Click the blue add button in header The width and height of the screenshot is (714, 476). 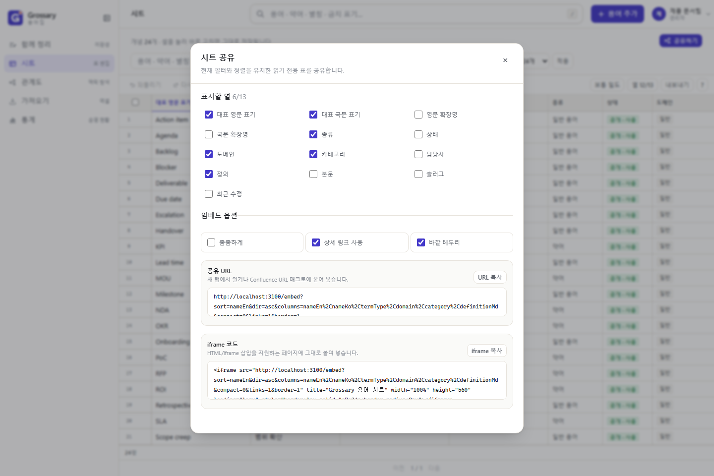point(617,14)
